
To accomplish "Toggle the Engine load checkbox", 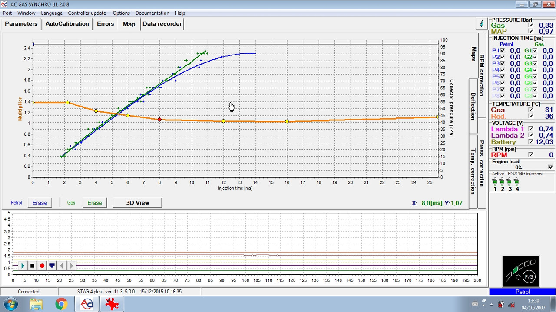I will click(551, 167).
